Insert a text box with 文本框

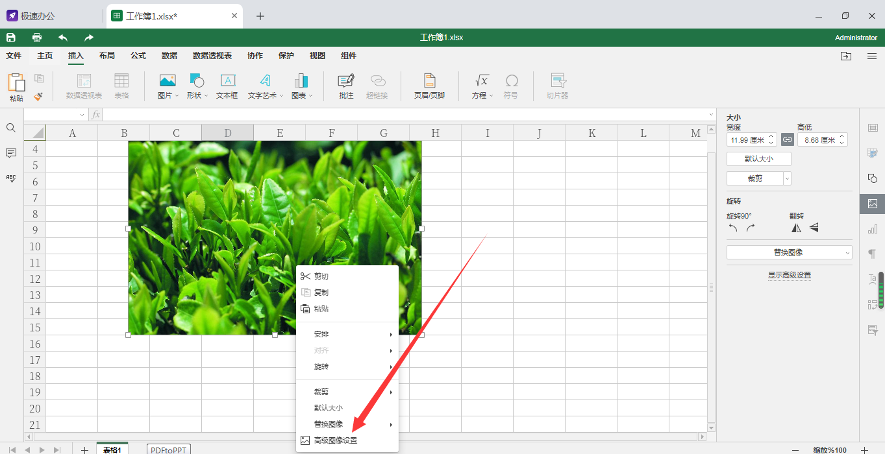[x=227, y=80]
